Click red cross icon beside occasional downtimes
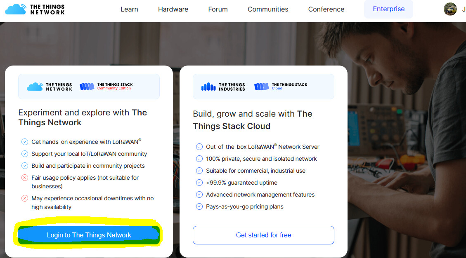Viewport: 466px width, 258px height. coord(25,198)
